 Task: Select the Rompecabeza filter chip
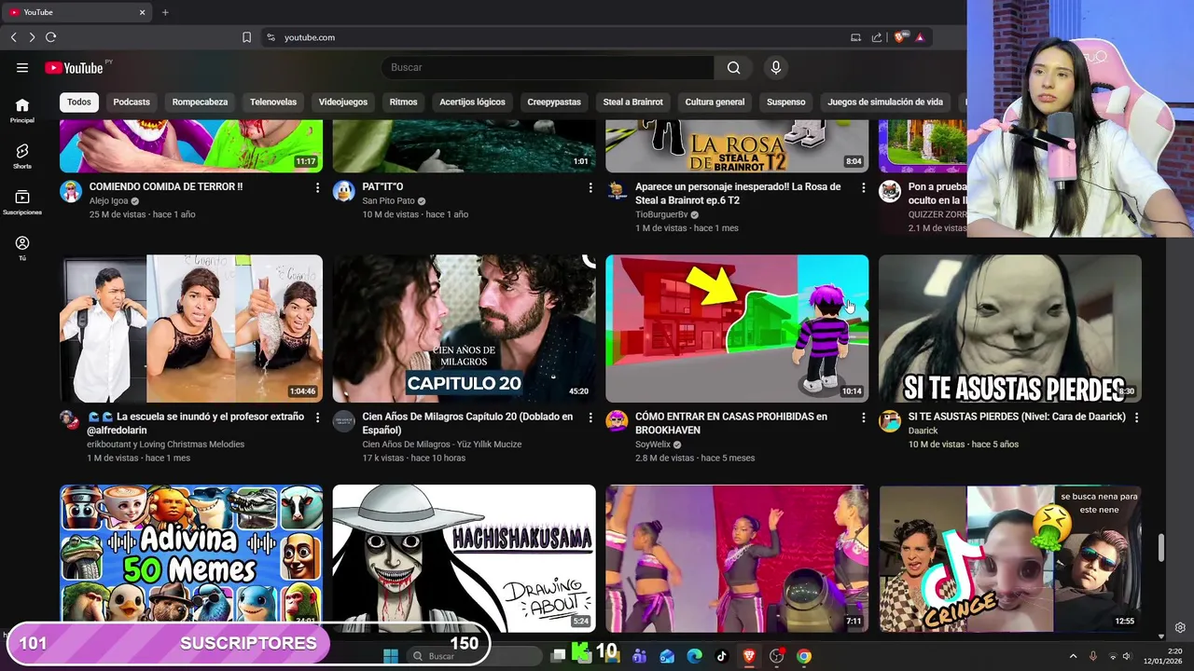[x=200, y=102]
